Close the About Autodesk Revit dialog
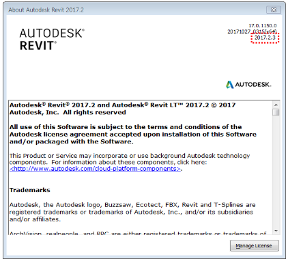The height and width of the screenshot is (261, 288). [274, 10]
